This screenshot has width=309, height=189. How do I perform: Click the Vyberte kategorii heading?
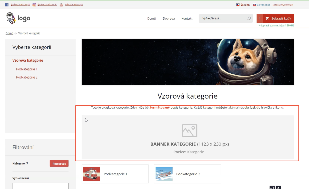pyautogui.click(x=32, y=47)
